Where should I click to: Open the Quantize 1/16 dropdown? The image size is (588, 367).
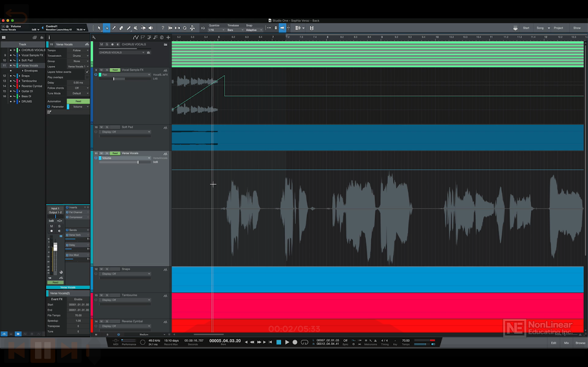pyautogui.click(x=214, y=30)
